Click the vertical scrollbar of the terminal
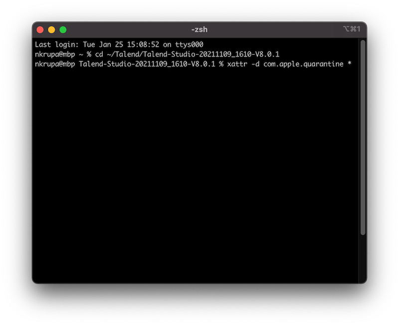This screenshot has width=399, height=326. (x=363, y=137)
